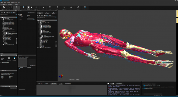
Task: Click the ViP toolbar icon
Action: tap(85, 7)
